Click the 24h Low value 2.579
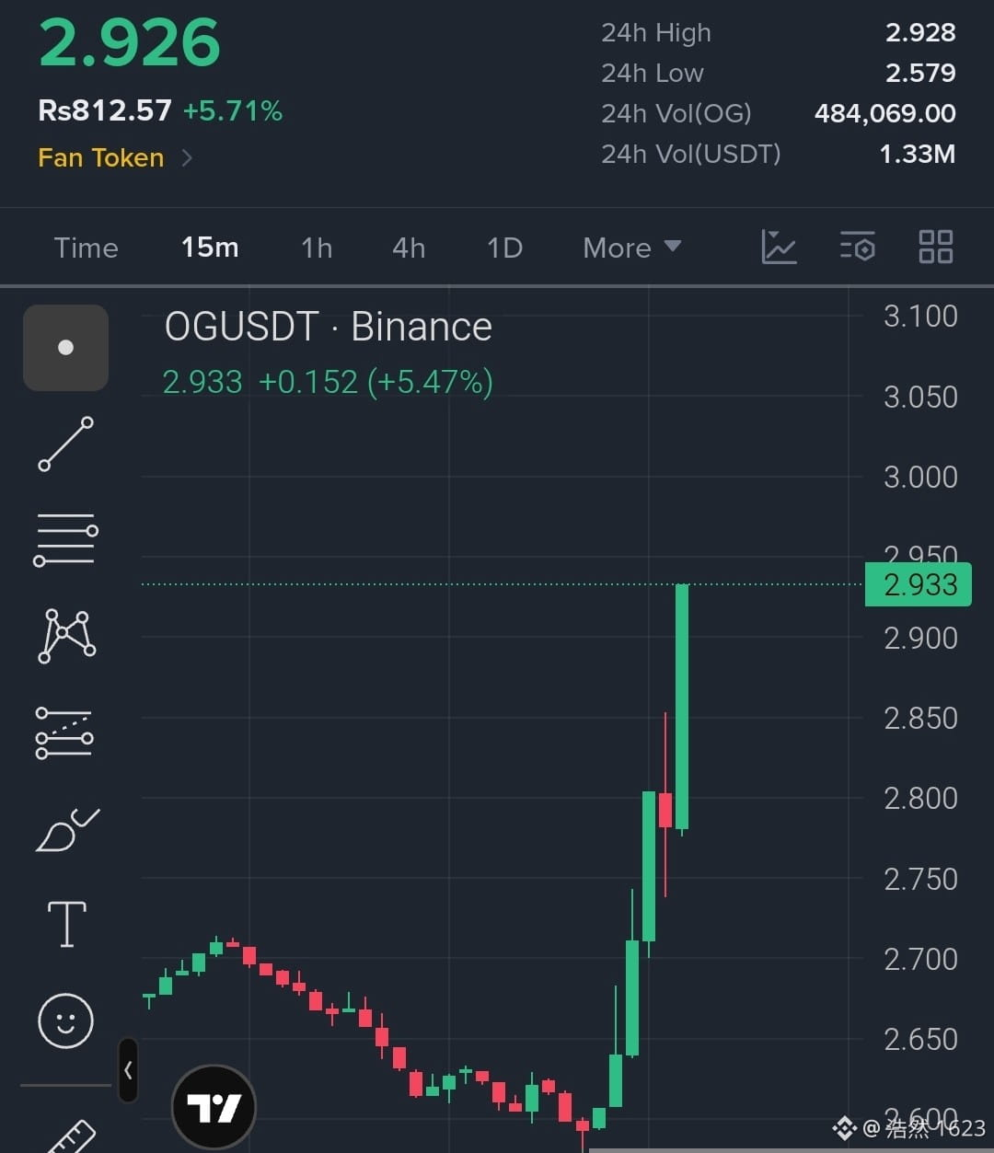Screen dimensions: 994x1153 click(920, 73)
